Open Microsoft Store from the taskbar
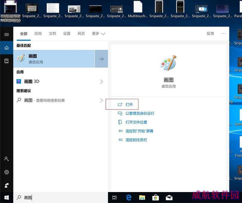This screenshot has height=203, width=242. pyautogui.click(x=155, y=198)
